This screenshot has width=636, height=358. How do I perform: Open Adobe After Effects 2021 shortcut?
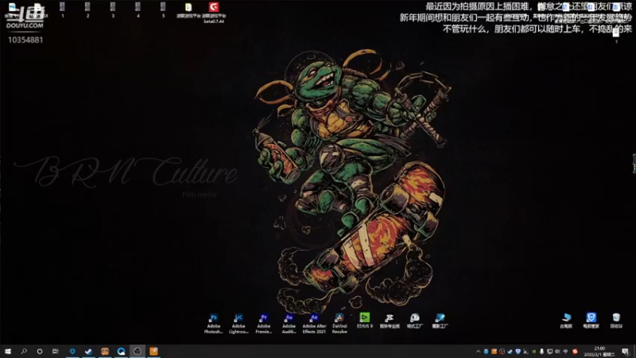click(314, 323)
